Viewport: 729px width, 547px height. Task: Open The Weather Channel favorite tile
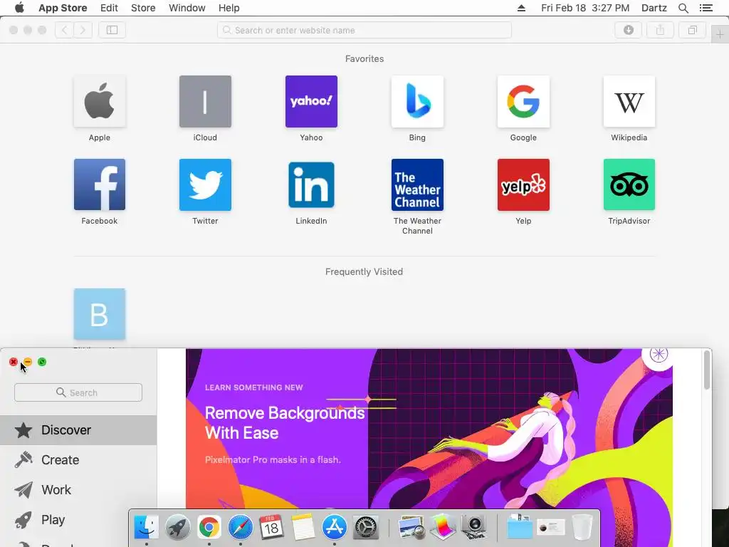coord(417,184)
